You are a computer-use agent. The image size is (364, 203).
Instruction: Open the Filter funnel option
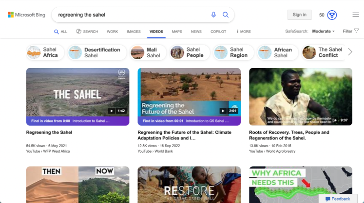[351, 31]
